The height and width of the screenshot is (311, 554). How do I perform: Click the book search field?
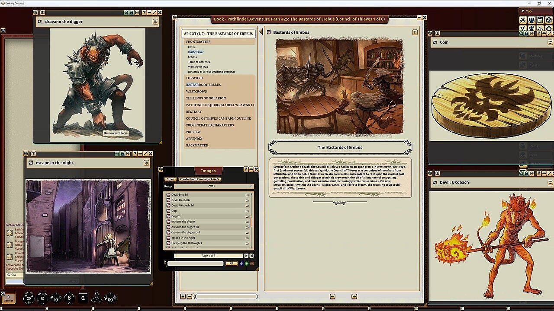(x=226, y=296)
